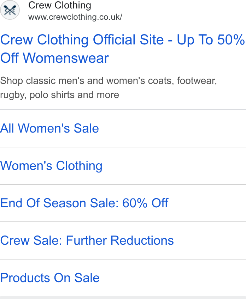Open Crew Clothing Official Site headline link
The width and height of the screenshot is (246, 299).
tap(122, 49)
